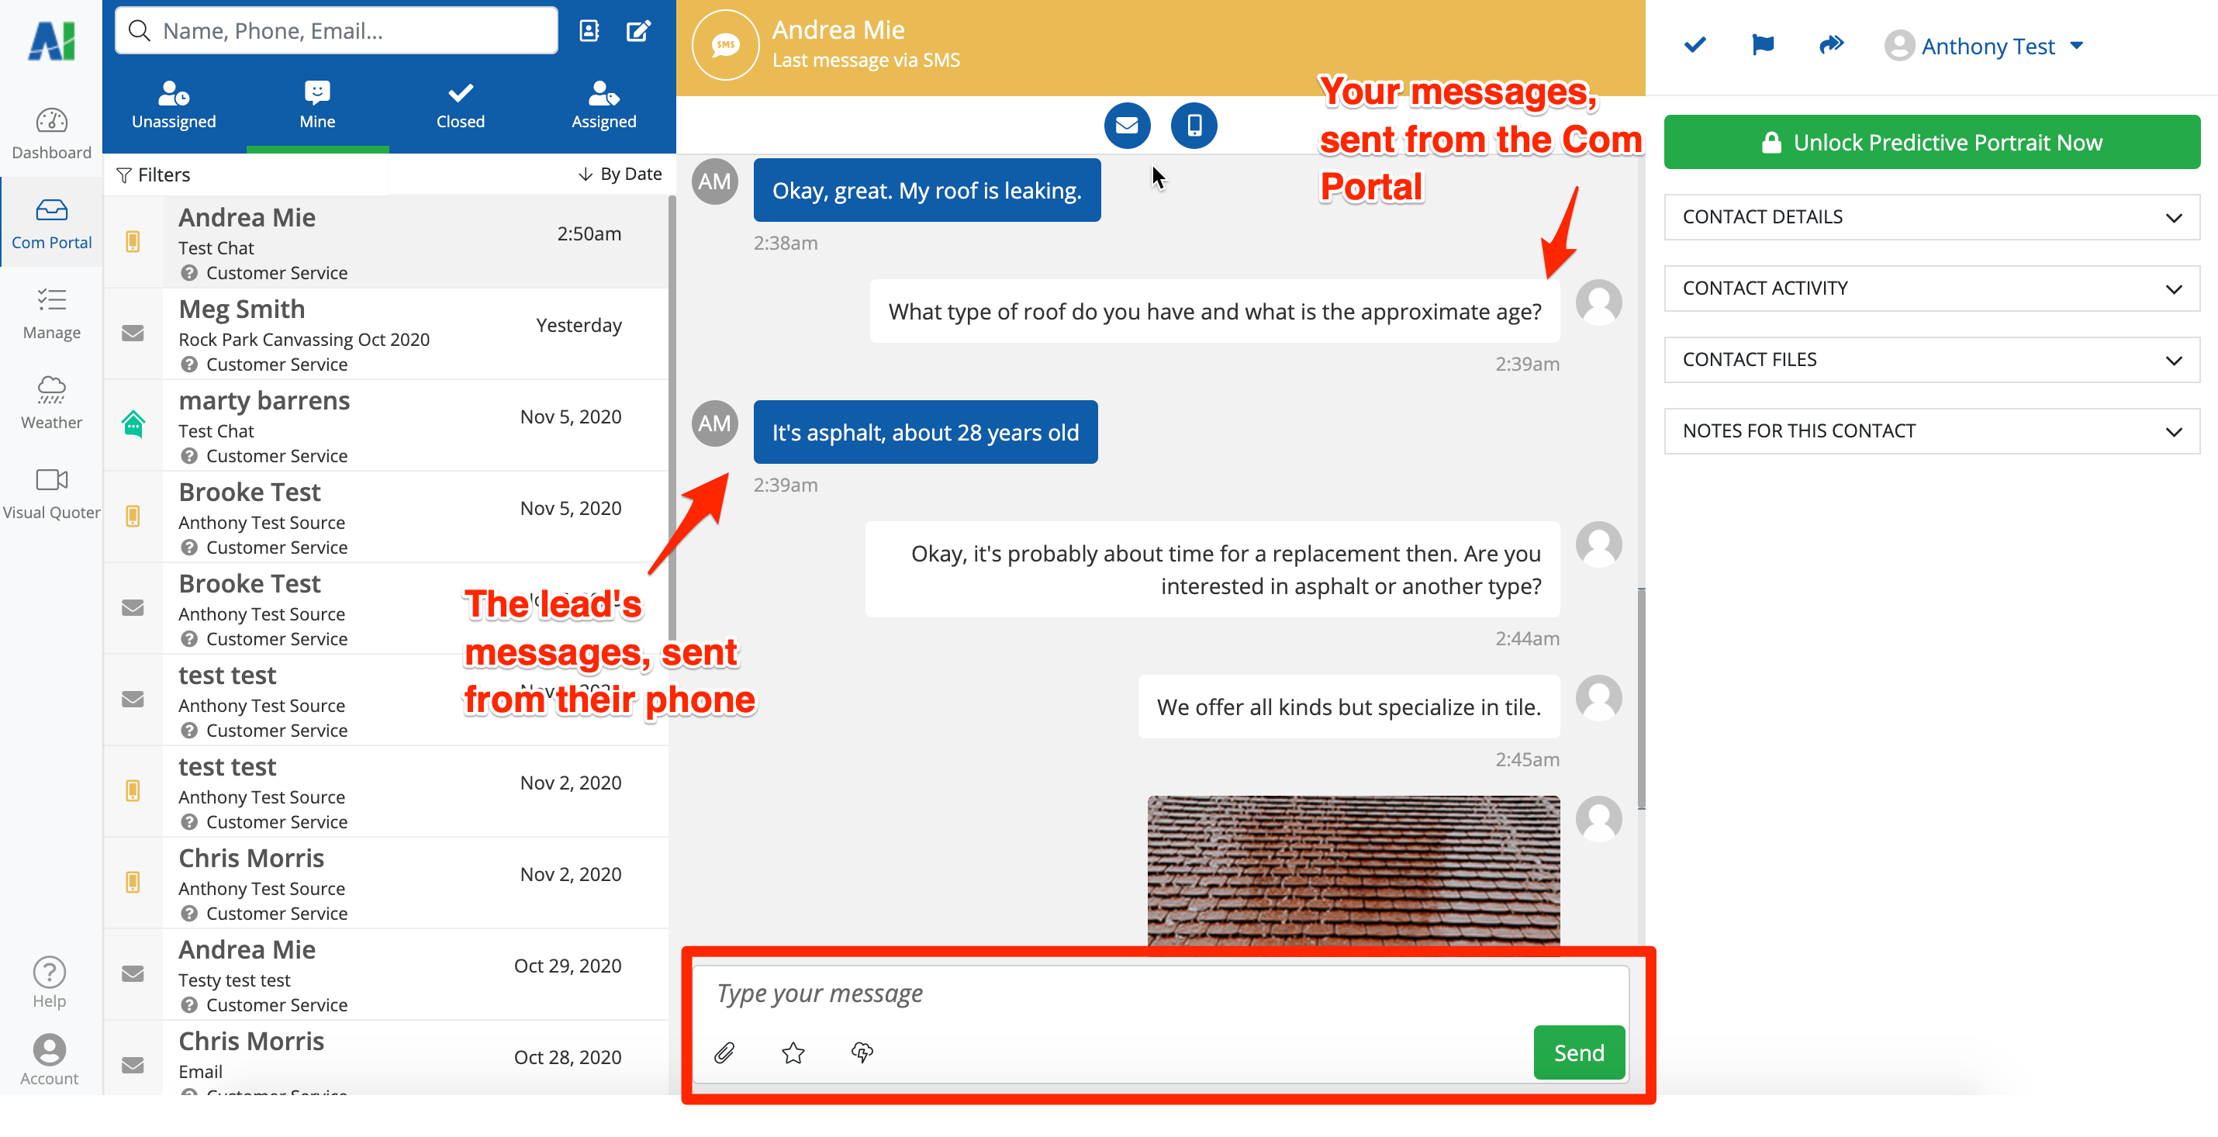Image resolution: width=2218 pixels, height=1137 pixels.
Task: Flag this conversation with the flag icon
Action: [x=1762, y=45]
